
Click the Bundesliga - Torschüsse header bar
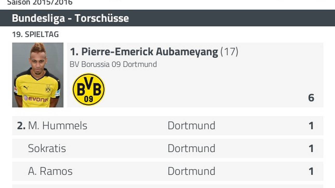167,18
